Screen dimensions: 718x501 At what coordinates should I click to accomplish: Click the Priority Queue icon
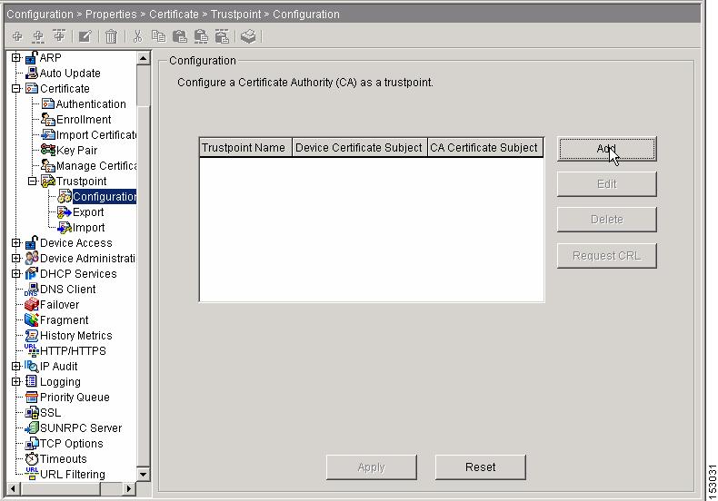[x=32, y=397]
